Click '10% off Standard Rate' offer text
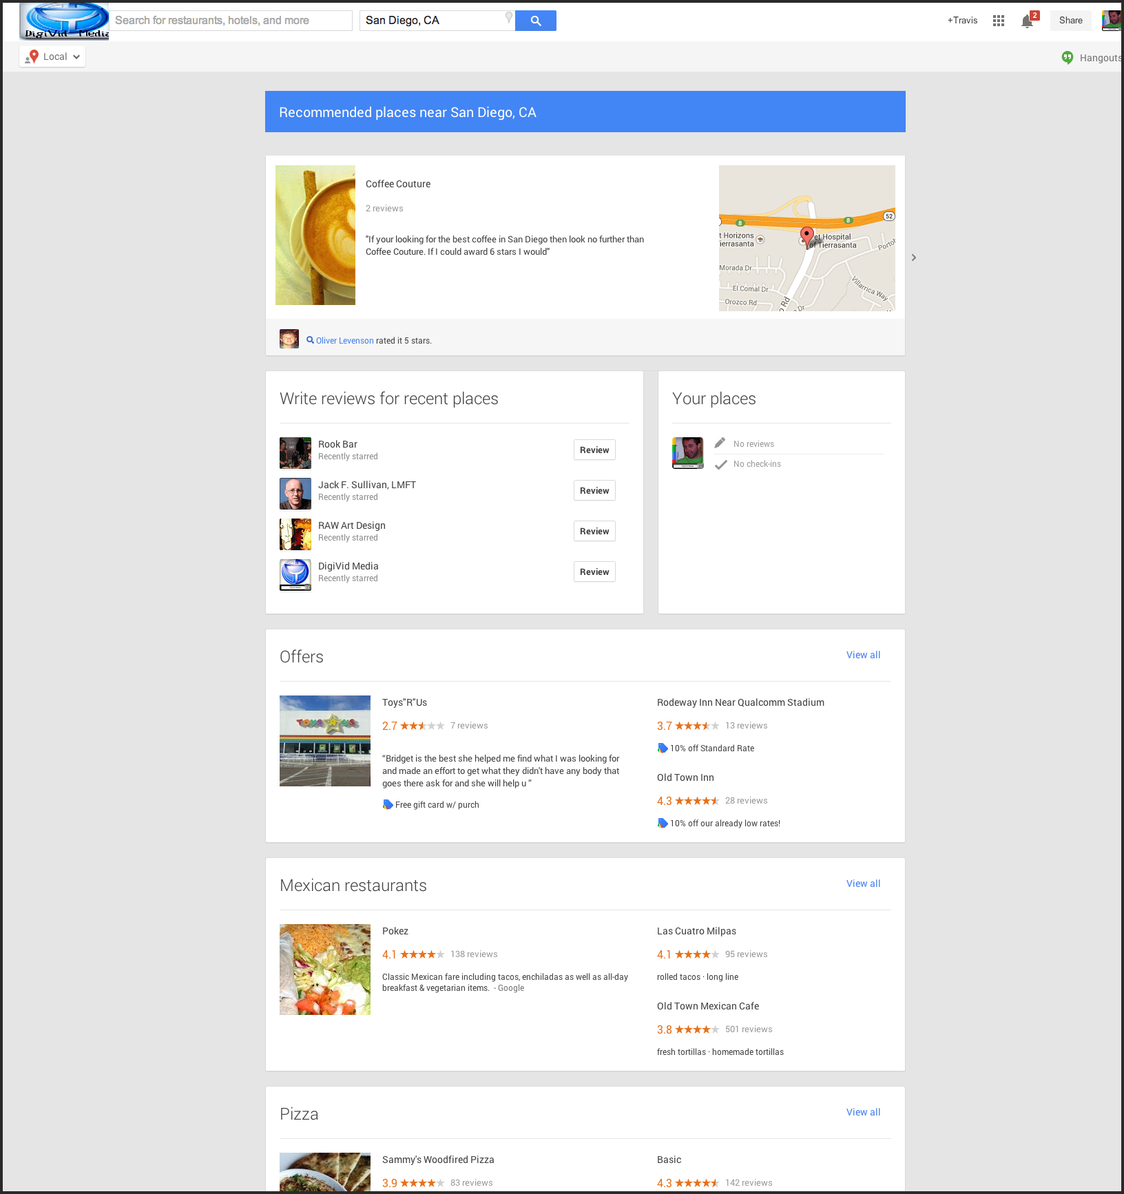 (x=712, y=748)
